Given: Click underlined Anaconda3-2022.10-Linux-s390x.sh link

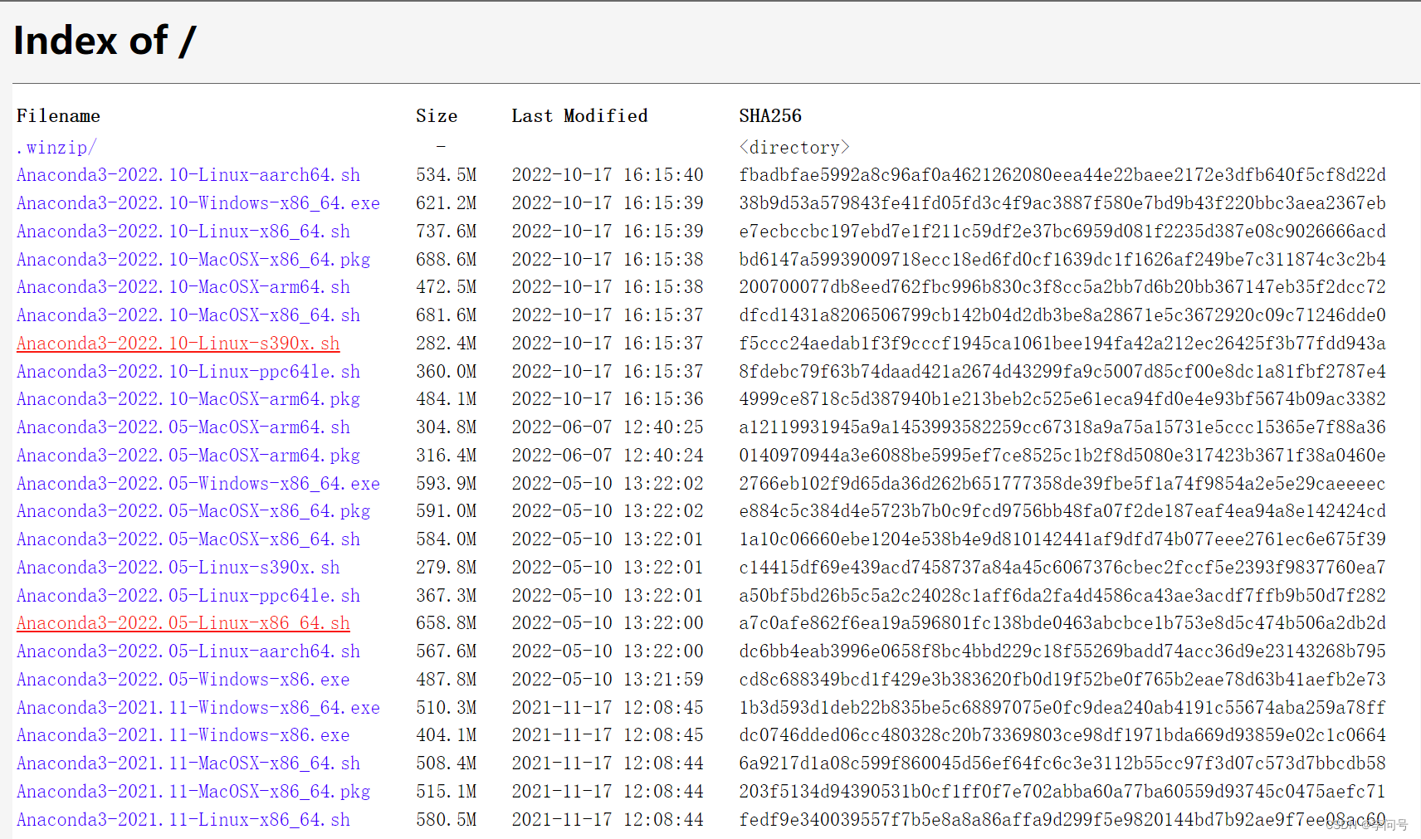Looking at the screenshot, I should coord(178,344).
